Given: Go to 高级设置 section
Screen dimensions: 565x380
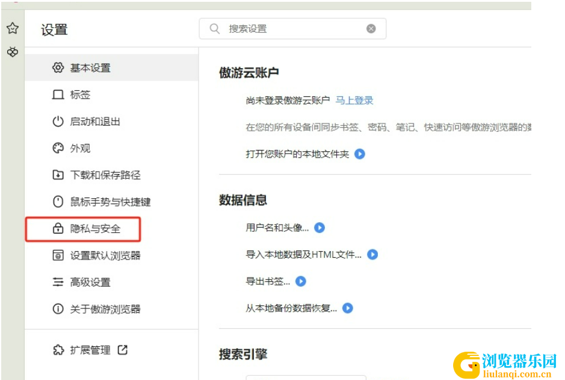Looking at the screenshot, I should point(111,282).
